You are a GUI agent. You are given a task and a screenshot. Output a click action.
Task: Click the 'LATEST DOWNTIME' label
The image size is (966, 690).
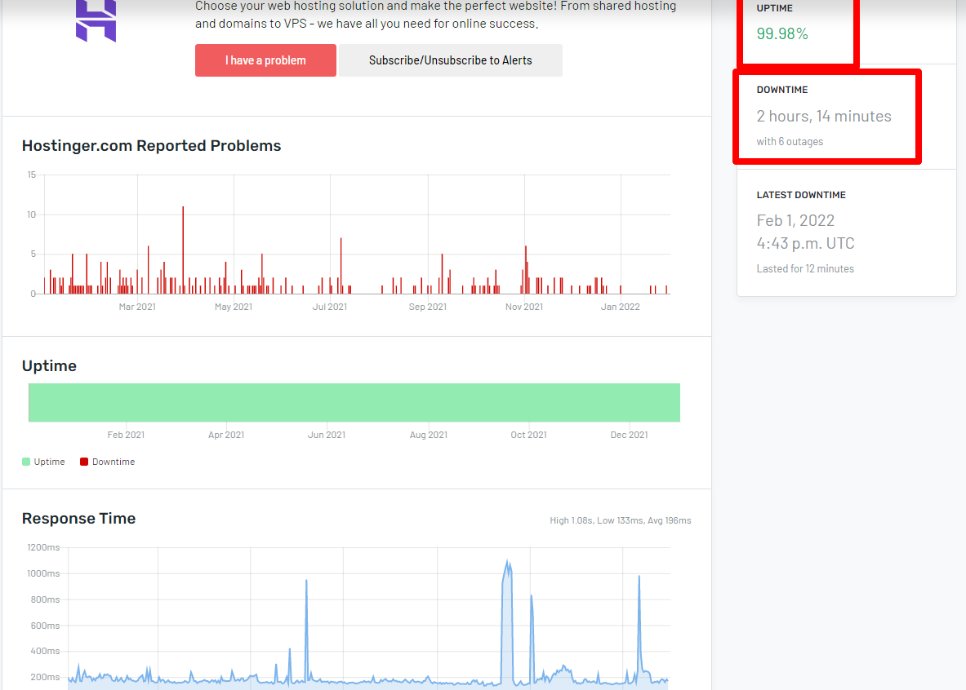click(801, 195)
